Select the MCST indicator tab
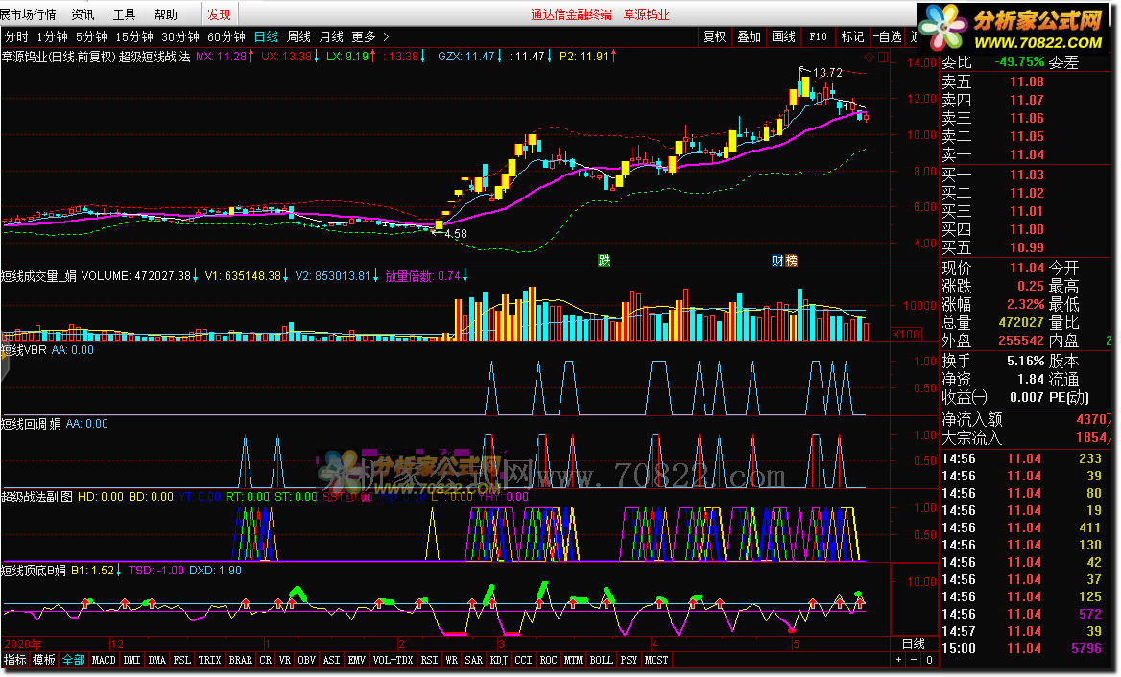 coord(656,660)
